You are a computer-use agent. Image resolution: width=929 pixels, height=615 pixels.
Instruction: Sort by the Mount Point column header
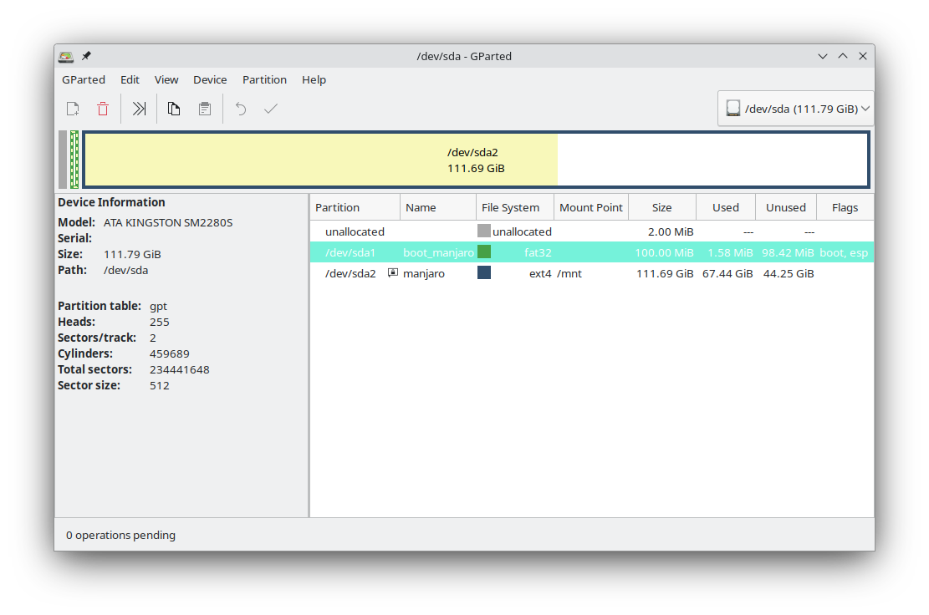590,207
